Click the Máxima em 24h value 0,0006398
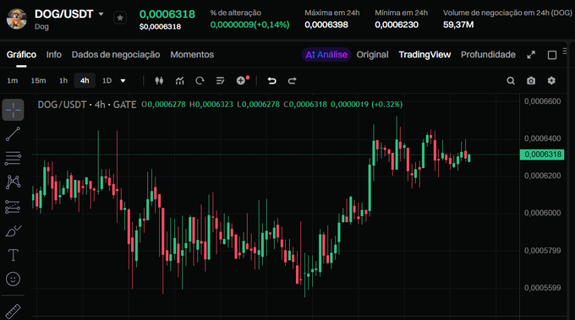Viewport: 575px width, 320px height. pyautogui.click(x=326, y=24)
